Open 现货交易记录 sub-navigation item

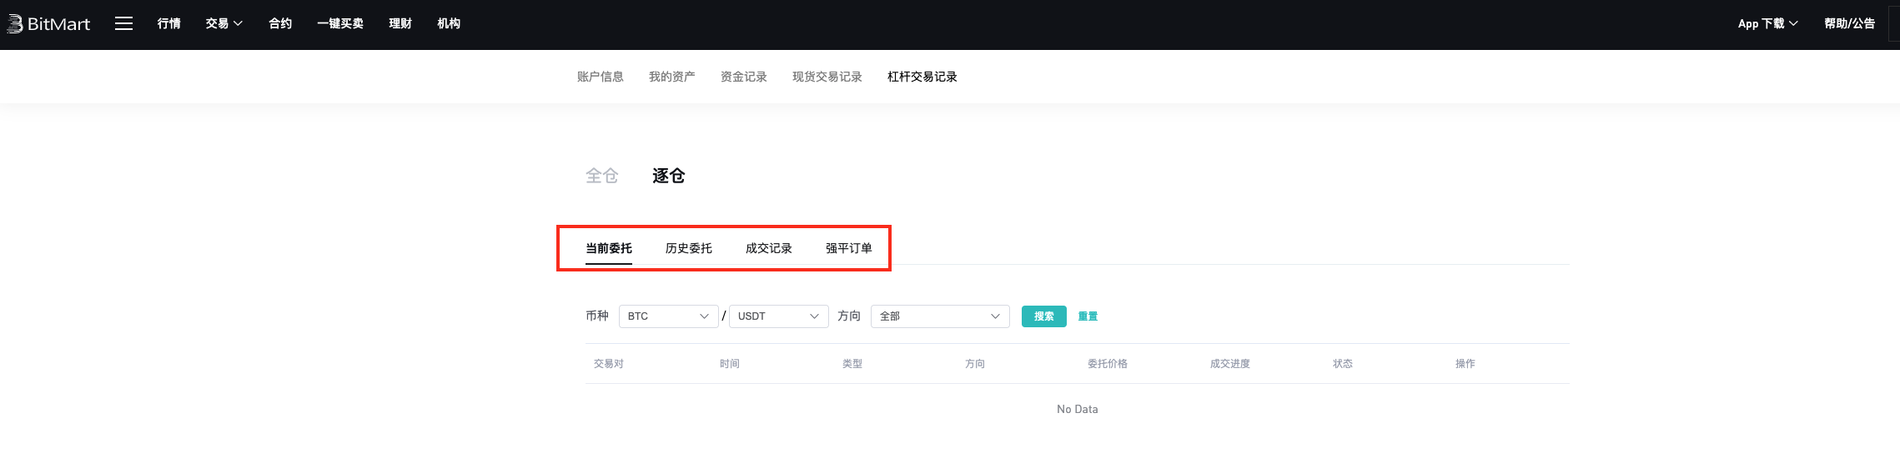point(827,77)
